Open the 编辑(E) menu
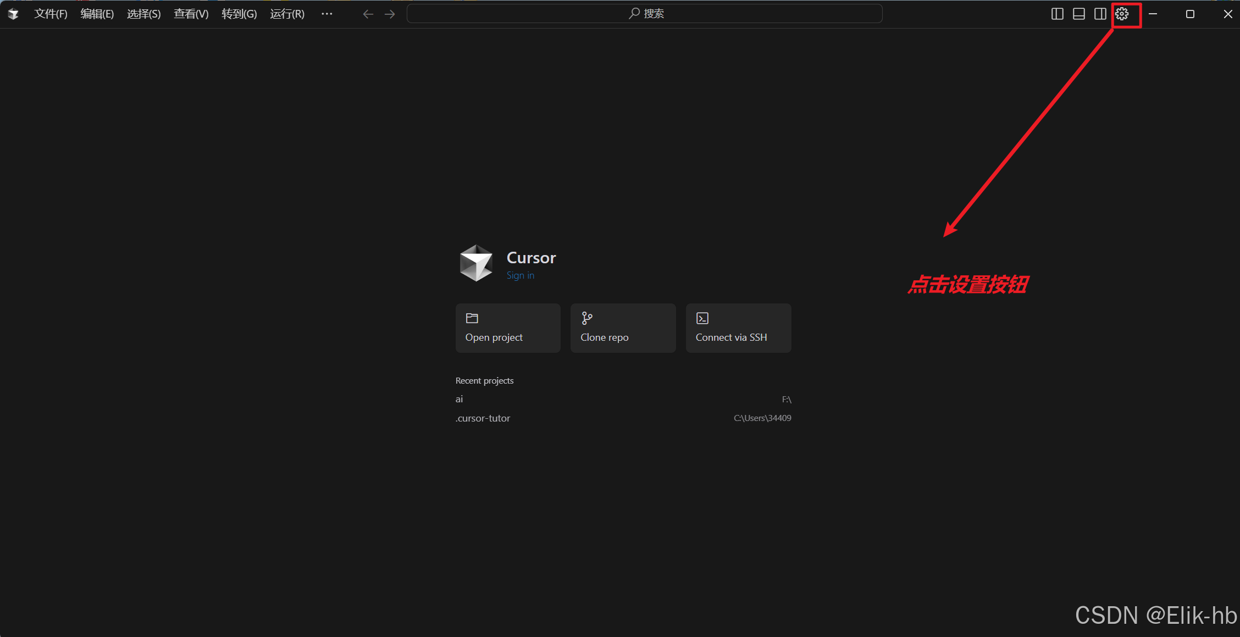Image resolution: width=1240 pixels, height=637 pixels. coord(97,14)
